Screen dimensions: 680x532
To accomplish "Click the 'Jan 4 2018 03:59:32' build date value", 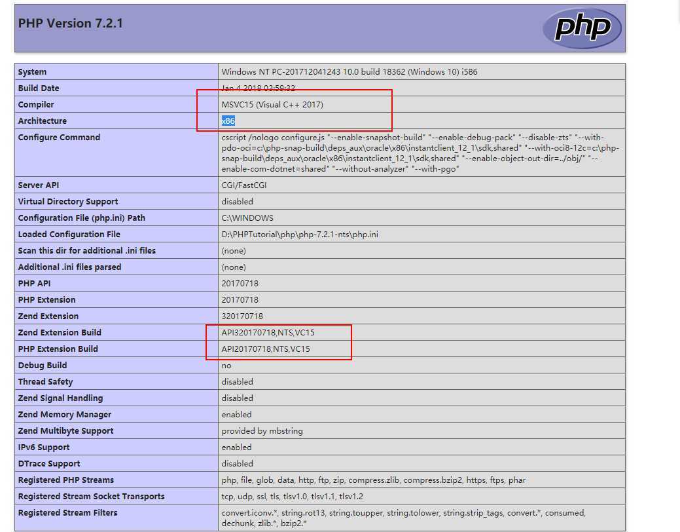I will pyautogui.click(x=258, y=88).
